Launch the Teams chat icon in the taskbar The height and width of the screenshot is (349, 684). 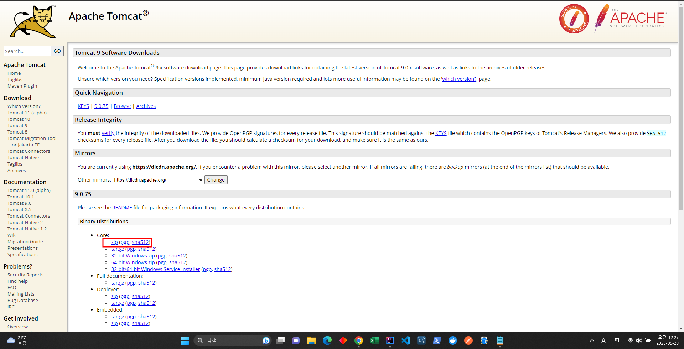pyautogui.click(x=296, y=340)
